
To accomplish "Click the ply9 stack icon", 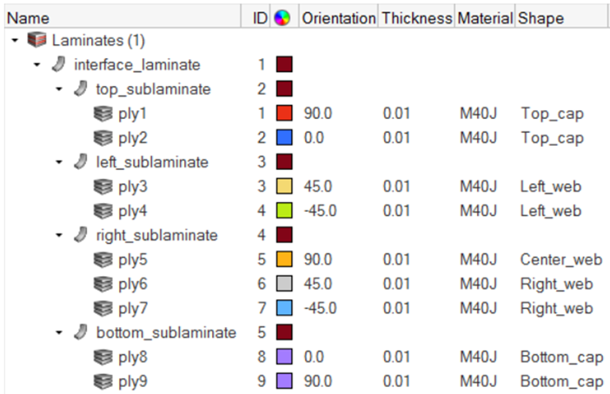I will [x=103, y=382].
